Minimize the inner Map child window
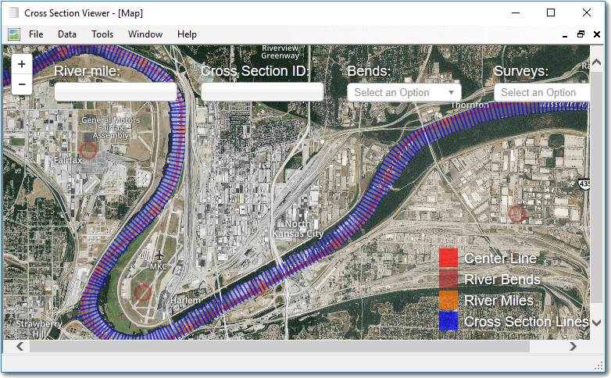This screenshot has width=611, height=378. (565, 34)
